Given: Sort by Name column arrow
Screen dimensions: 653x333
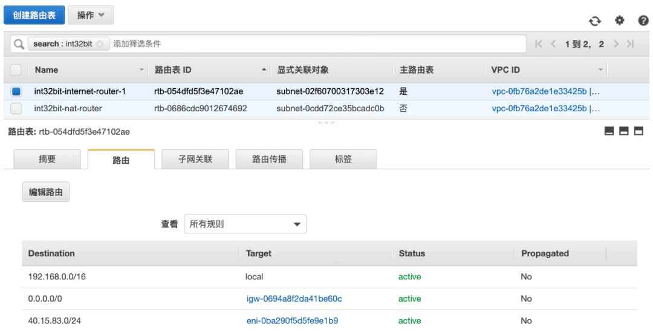Looking at the screenshot, I should click(141, 70).
